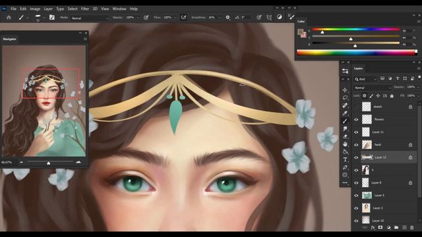Create a new adjustment layer
422x237 pixels.
click(388, 228)
